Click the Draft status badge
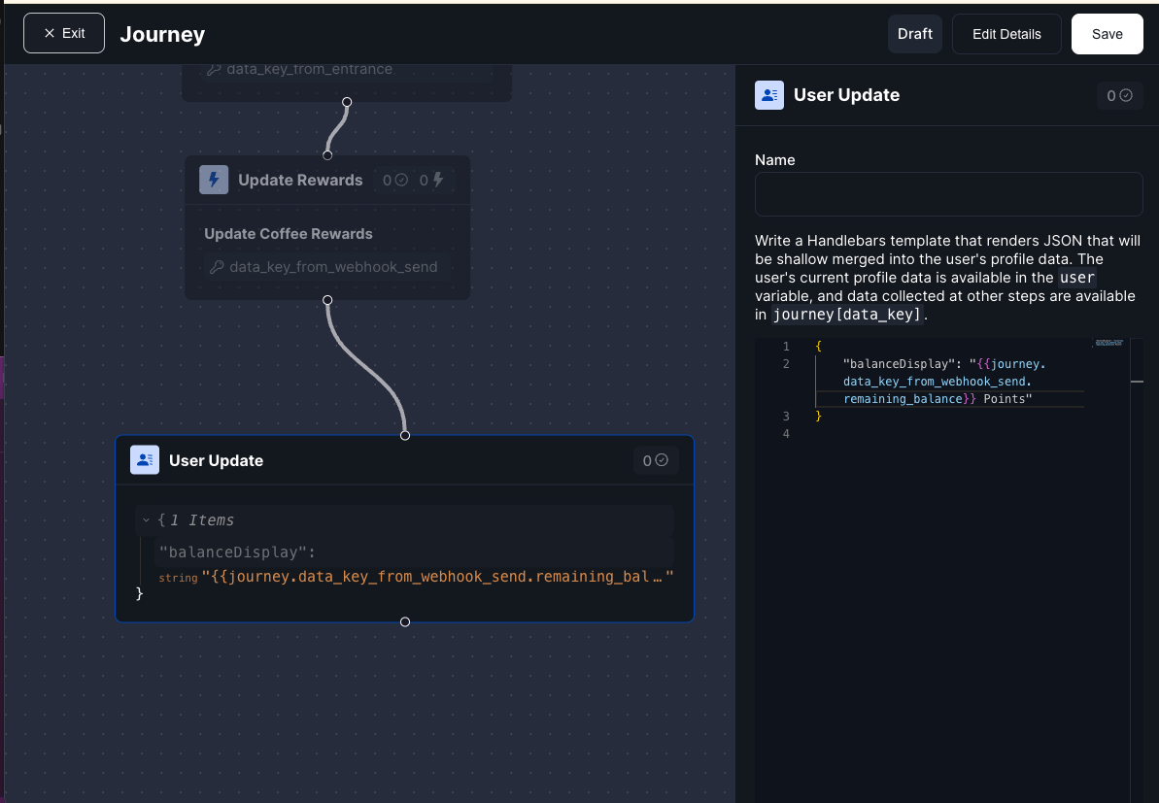This screenshot has height=803, width=1159. tap(914, 33)
